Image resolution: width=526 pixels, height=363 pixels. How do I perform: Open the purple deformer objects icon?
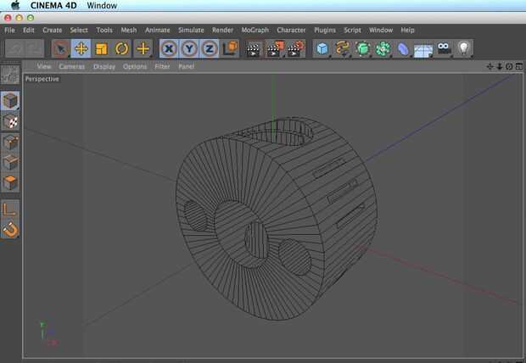403,49
